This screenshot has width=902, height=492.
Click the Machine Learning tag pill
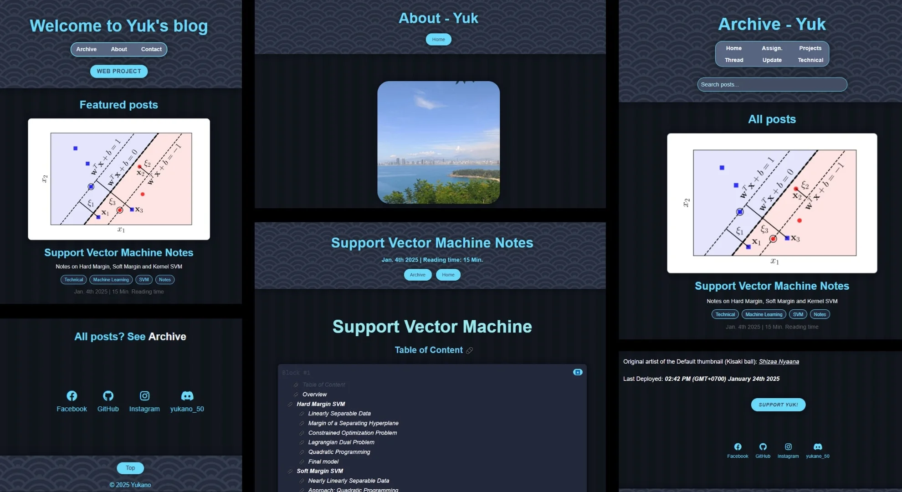click(x=111, y=279)
